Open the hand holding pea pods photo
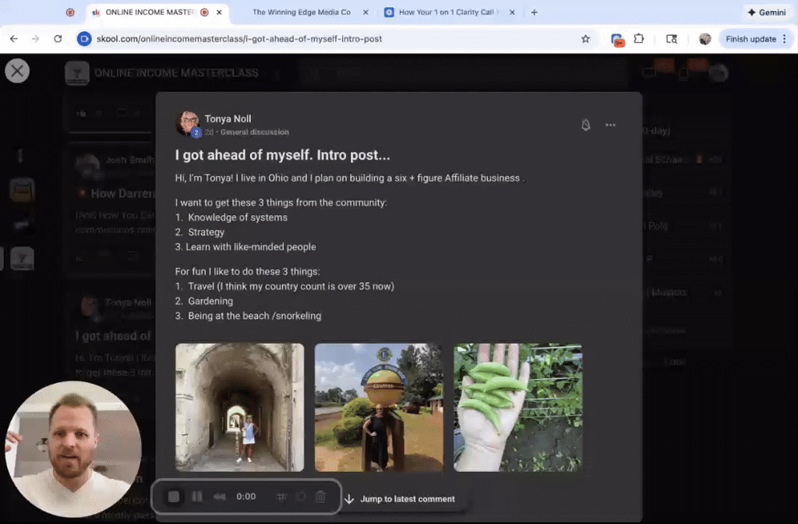 (517, 407)
